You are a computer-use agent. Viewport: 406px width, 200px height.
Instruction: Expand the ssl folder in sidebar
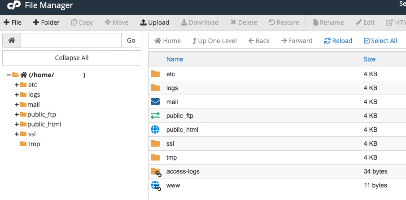(x=17, y=134)
